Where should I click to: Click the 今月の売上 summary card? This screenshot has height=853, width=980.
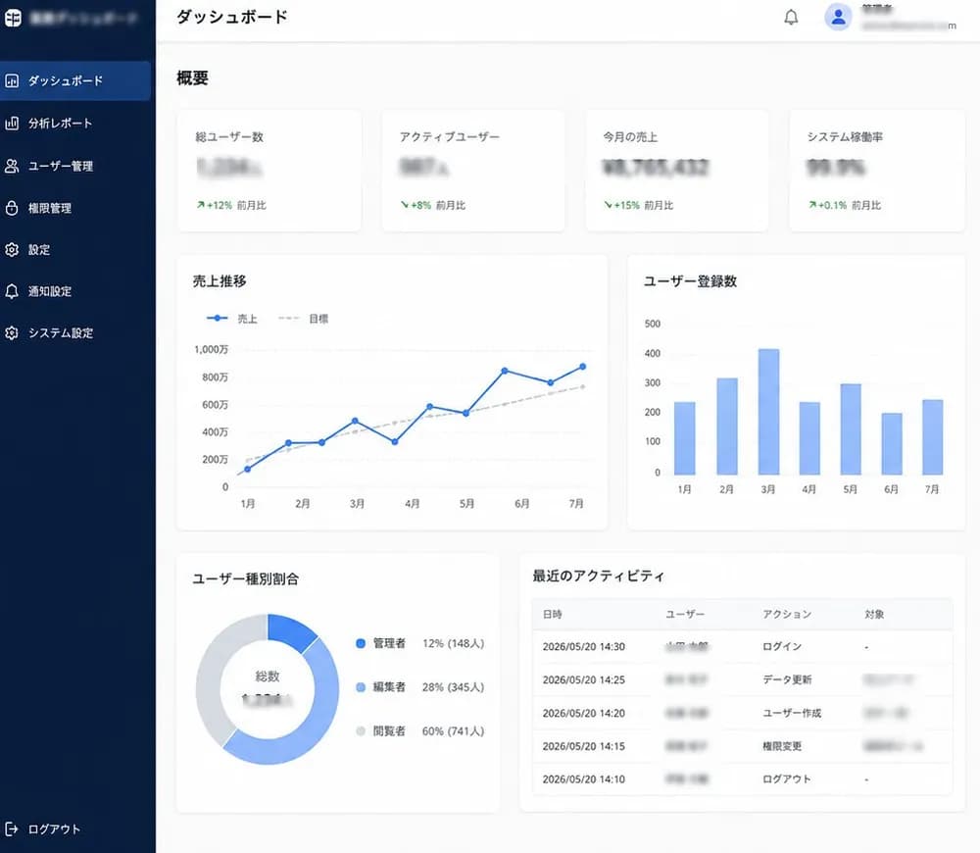pyautogui.click(x=677, y=171)
